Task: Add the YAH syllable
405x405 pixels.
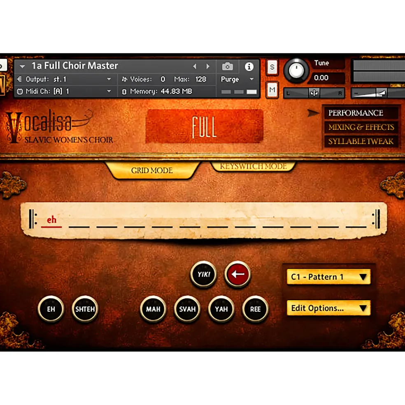Action: (x=221, y=309)
